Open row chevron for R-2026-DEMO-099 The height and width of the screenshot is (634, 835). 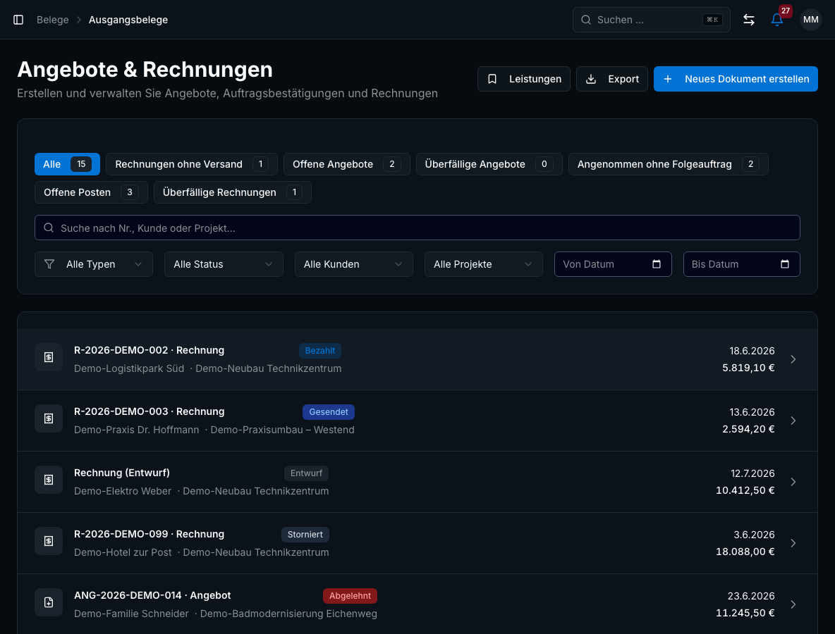click(793, 543)
